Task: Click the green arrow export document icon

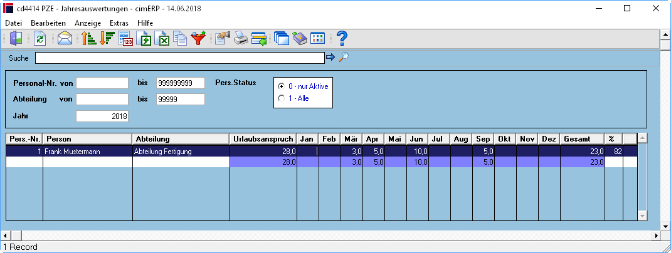Action: tap(144, 38)
